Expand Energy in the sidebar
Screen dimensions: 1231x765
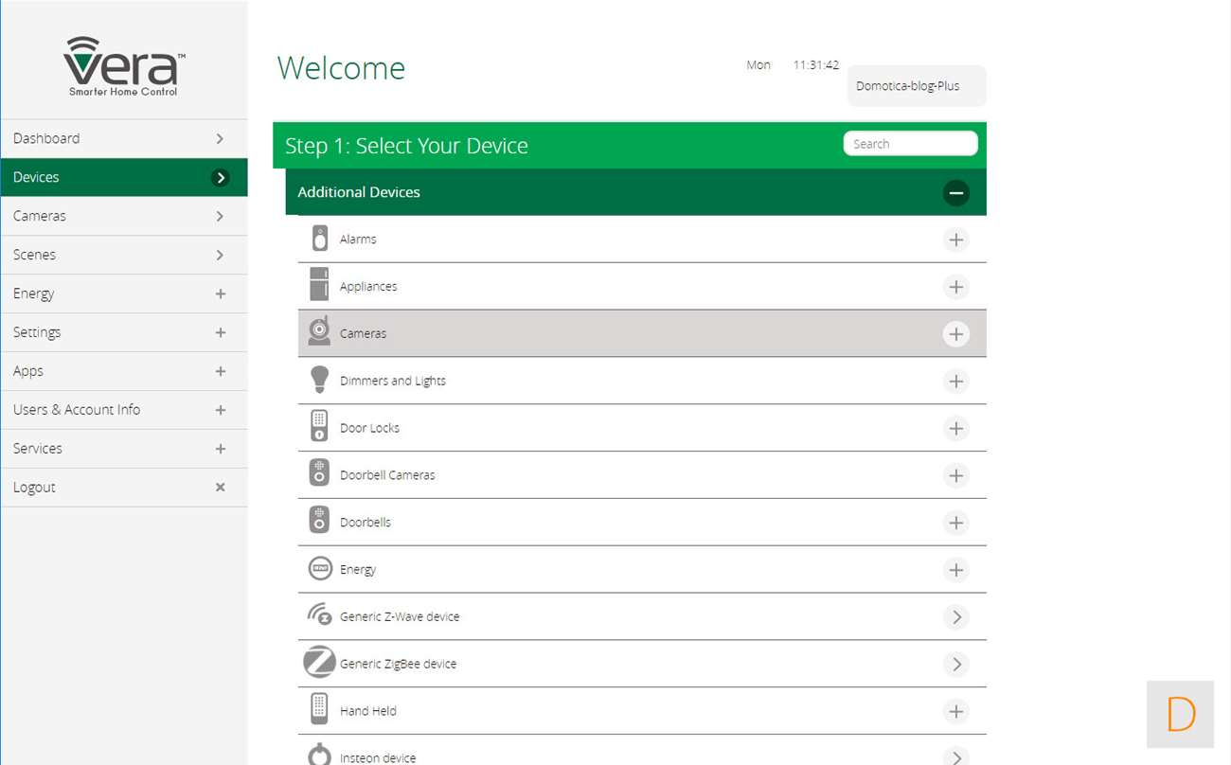pyautogui.click(x=124, y=294)
